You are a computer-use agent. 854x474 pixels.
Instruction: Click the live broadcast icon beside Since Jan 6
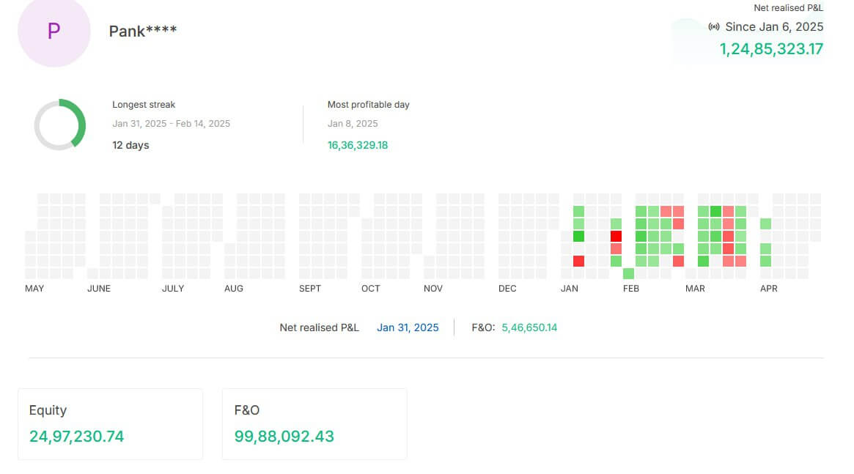pos(713,26)
